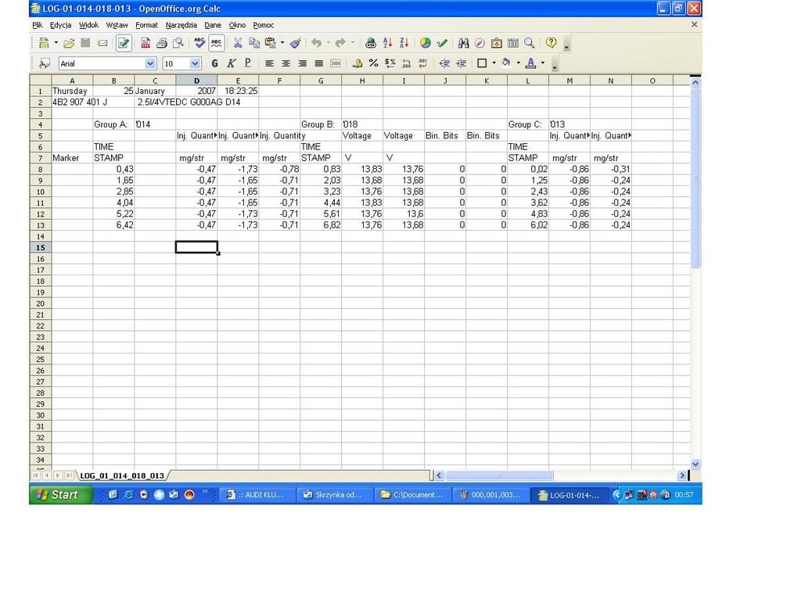Viewport: 801px width, 592px height.
Task: Click the Save document icon
Action: 85,43
